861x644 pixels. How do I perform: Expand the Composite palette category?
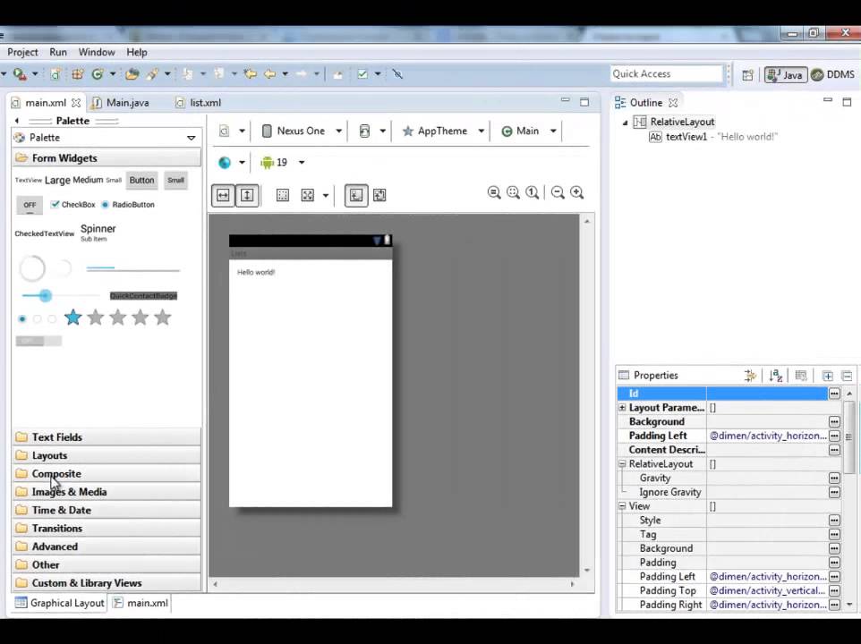(107, 473)
